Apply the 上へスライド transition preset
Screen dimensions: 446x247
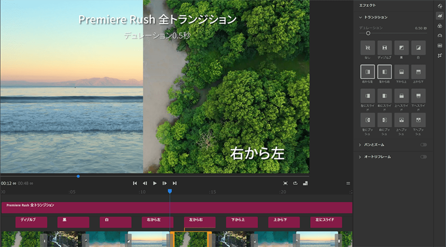pyautogui.click(x=401, y=96)
